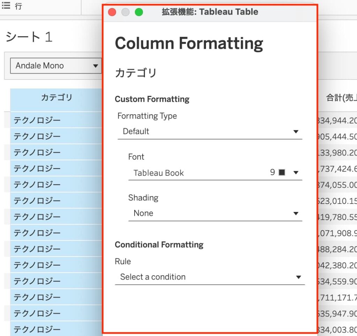
Task: Click the Shading dropdown arrow
Action: point(296,214)
